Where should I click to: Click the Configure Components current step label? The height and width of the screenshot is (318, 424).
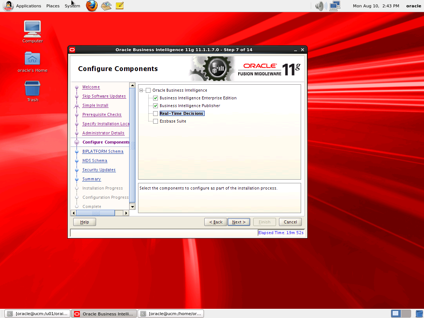[x=106, y=142]
